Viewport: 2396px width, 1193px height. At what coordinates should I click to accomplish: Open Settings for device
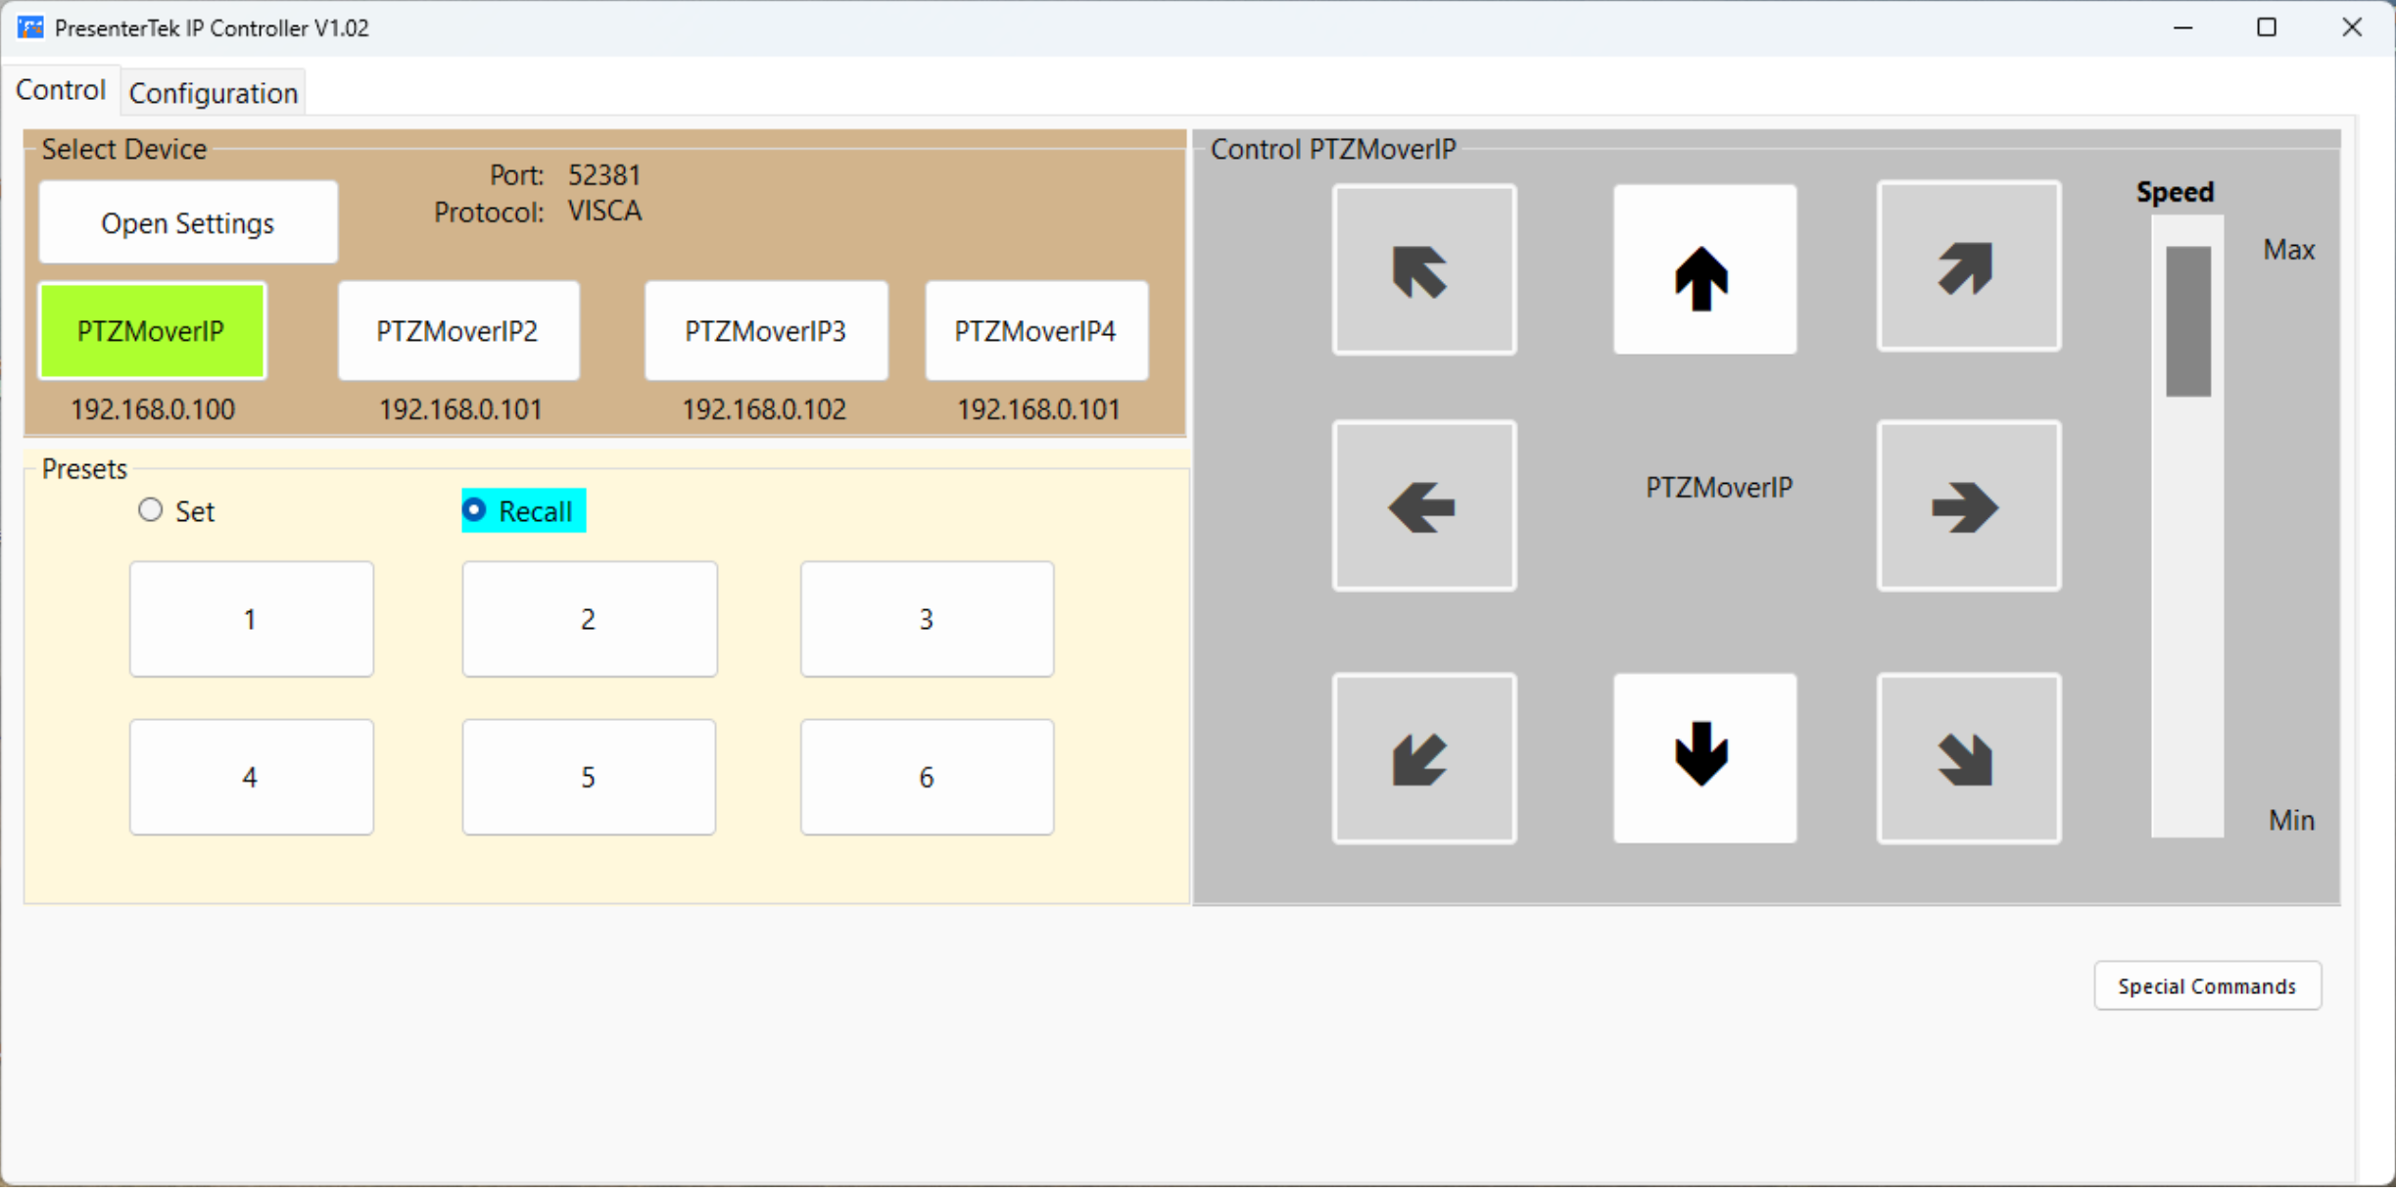(186, 223)
